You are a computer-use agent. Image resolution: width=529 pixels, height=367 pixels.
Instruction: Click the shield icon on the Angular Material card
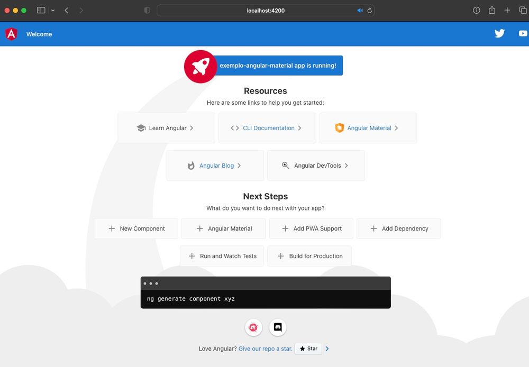click(x=339, y=127)
